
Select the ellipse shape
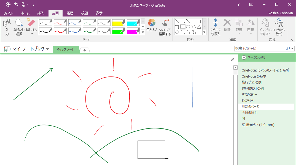(x=188, y=27)
